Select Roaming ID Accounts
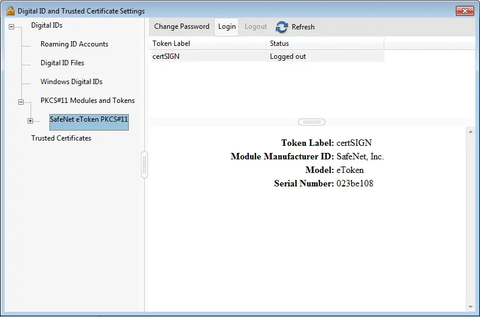This screenshot has height=317, width=480. (x=74, y=44)
